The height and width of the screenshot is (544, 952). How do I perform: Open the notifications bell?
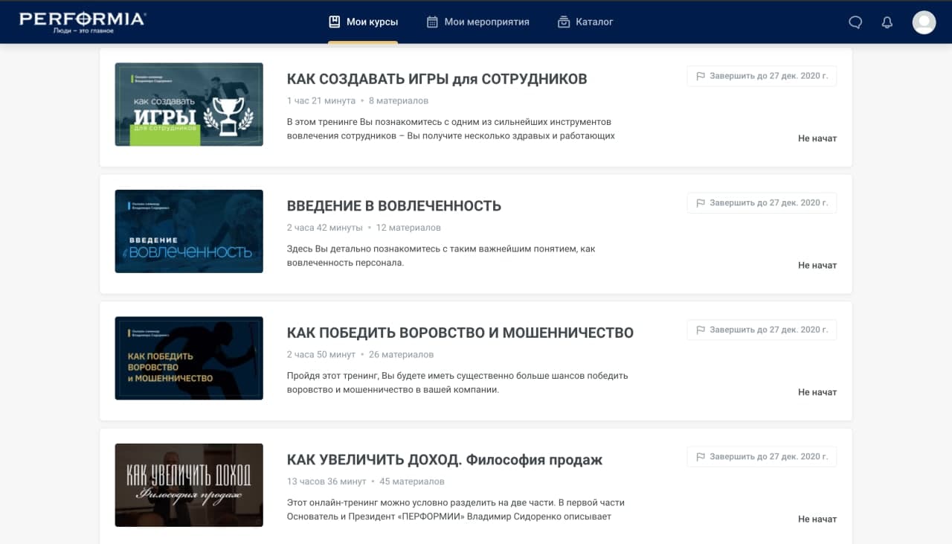(x=887, y=22)
